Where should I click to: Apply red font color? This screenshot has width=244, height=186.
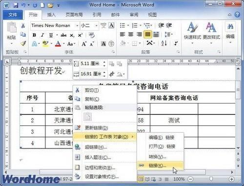(x=58, y=43)
